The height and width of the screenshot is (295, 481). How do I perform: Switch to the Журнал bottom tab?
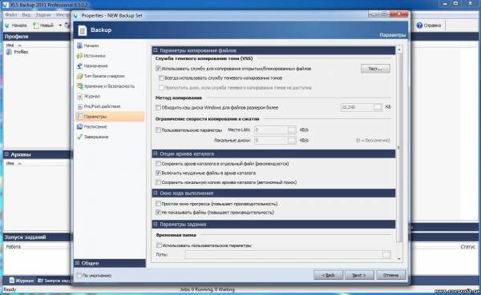click(x=22, y=281)
